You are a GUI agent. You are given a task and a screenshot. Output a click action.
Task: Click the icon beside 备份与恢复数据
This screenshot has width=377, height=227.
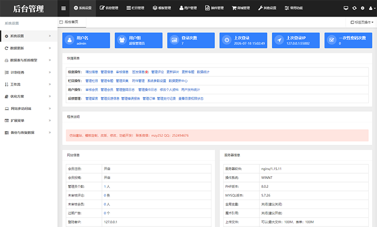[x=7, y=133]
